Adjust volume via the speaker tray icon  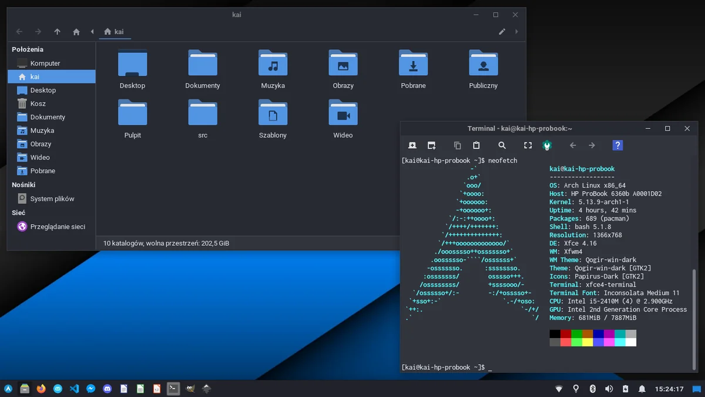(609, 389)
